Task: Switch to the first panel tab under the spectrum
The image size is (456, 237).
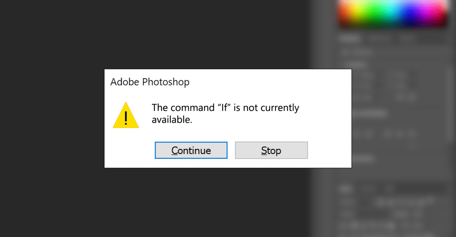Action: (350, 38)
